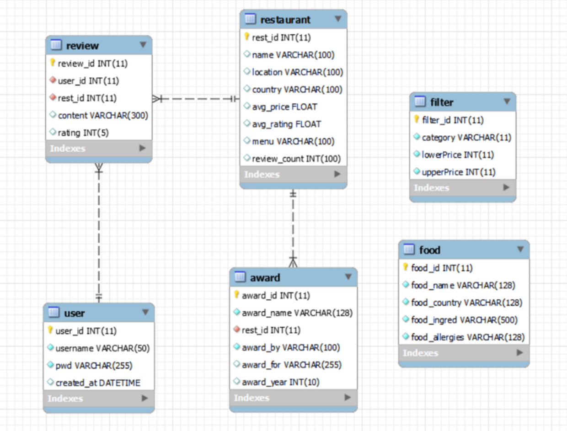Click the filter table icon

(x=420, y=101)
